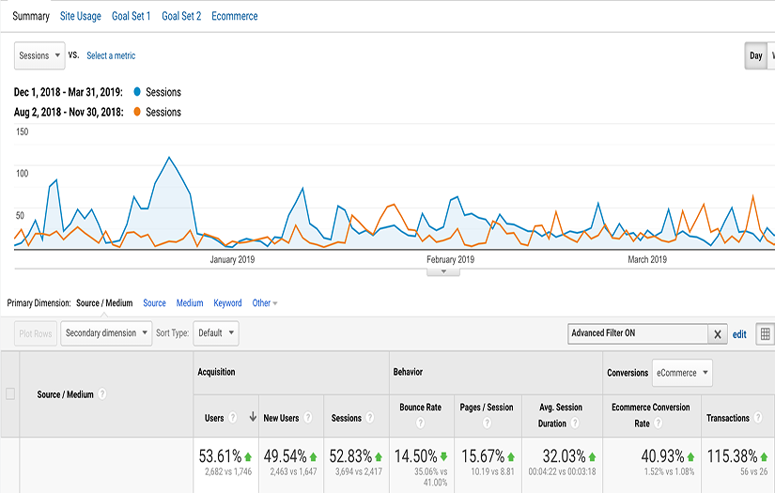Toggle the chart to Day view
The height and width of the screenshot is (493, 775).
[755, 55]
